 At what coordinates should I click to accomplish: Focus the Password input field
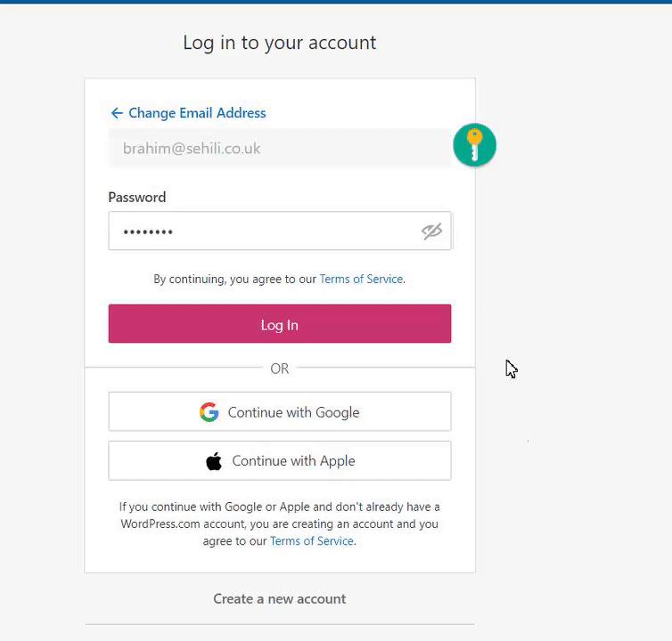(280, 231)
